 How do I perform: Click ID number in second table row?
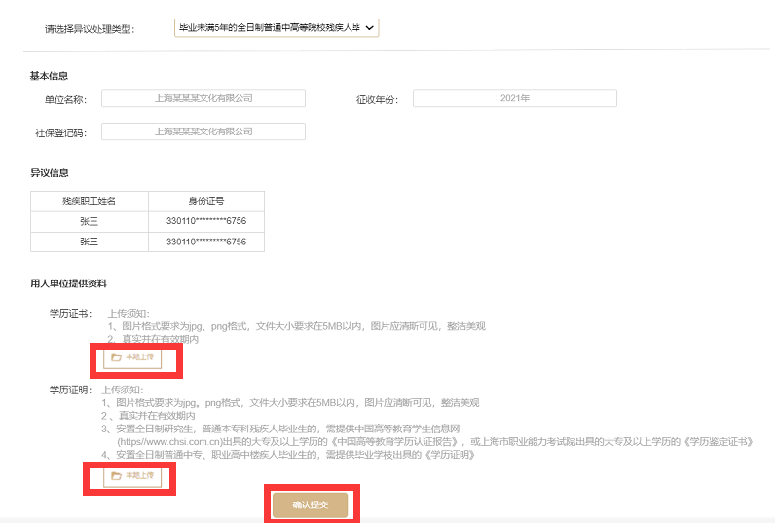coord(206,242)
